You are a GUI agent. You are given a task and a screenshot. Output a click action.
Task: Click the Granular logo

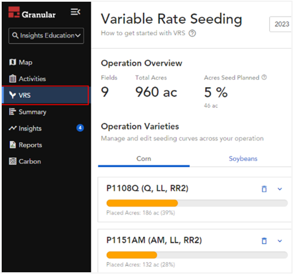tap(32, 13)
